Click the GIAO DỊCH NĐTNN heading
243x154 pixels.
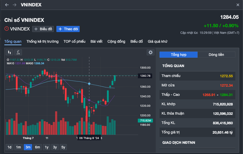coord(179,143)
